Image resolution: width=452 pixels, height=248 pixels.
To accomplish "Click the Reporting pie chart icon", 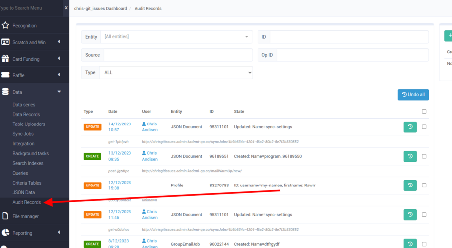I will click(x=5, y=233).
